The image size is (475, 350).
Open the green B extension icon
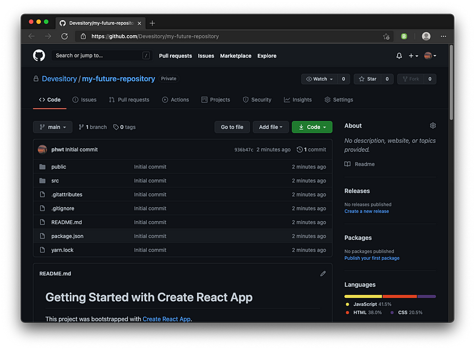(x=404, y=36)
